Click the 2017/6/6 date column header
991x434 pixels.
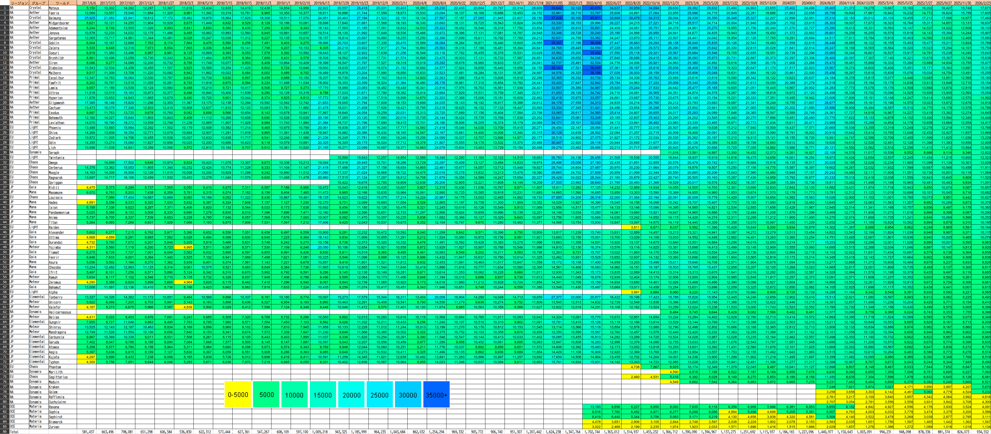click(86, 3)
